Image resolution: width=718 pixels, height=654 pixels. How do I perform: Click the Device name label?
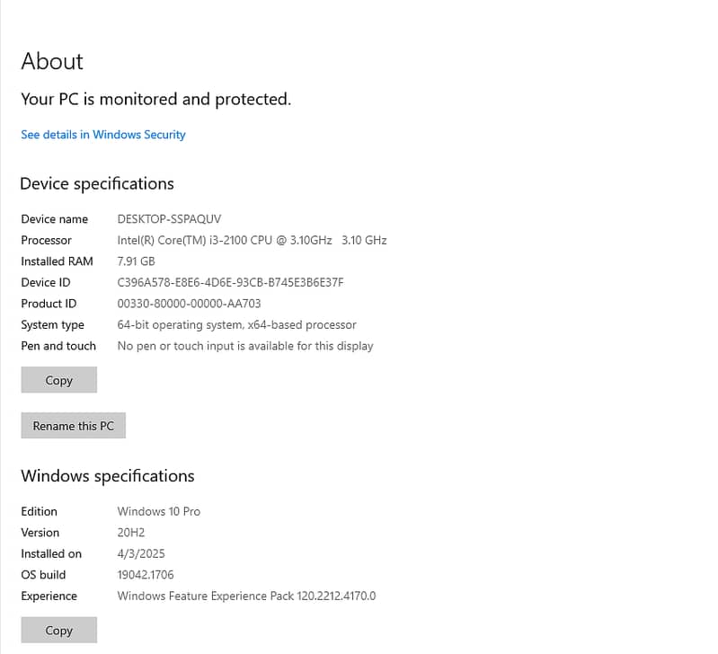55,219
